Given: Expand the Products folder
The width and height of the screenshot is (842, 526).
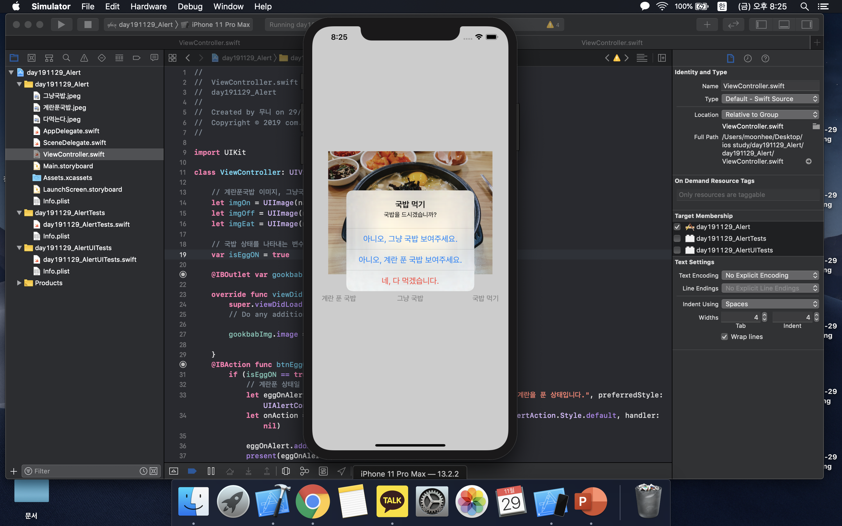Looking at the screenshot, I should click(19, 283).
